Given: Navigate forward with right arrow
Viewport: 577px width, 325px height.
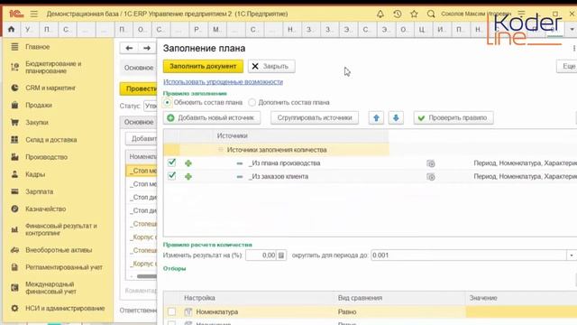Looking at the screenshot, I should 146,48.
